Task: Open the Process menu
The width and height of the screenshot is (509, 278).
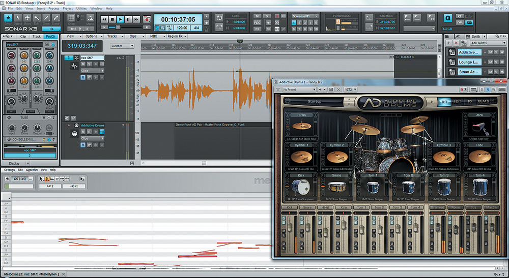Action: pyautogui.click(x=53, y=9)
